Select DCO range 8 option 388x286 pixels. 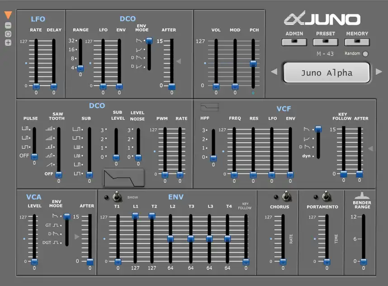[x=74, y=58]
